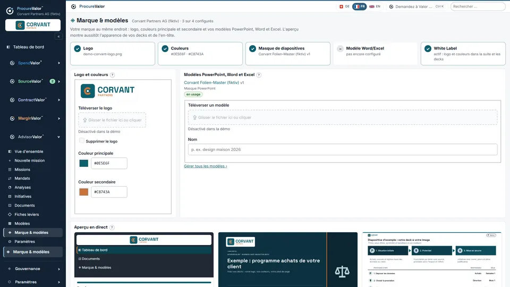Click the Corvant logo in the sidebar header

tap(33, 25)
